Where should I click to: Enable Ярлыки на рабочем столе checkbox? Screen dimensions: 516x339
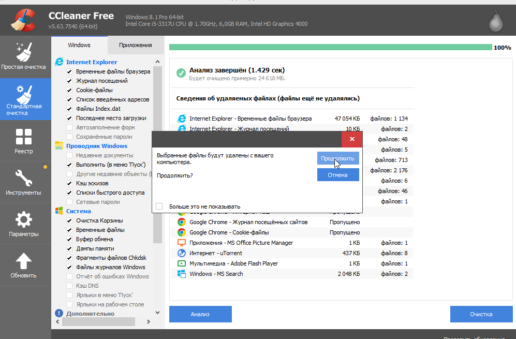click(x=69, y=304)
